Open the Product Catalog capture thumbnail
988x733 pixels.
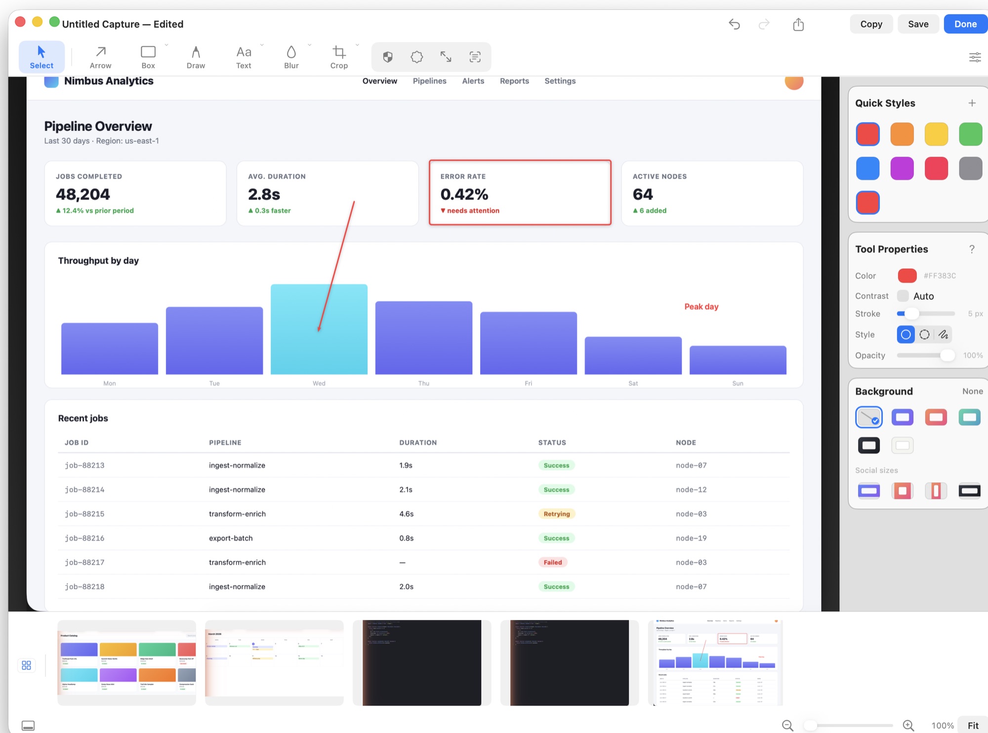pos(126,662)
